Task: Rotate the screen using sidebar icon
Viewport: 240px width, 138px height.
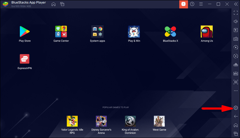Action: [x=236, y=56]
